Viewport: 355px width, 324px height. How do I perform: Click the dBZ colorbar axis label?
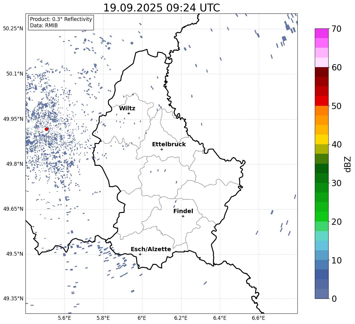[x=348, y=164]
